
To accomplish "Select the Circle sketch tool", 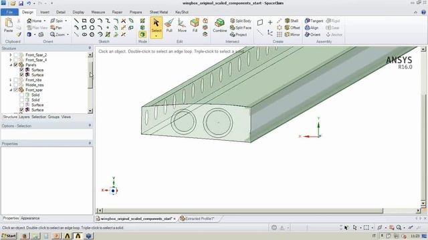I will click(x=92, y=21).
